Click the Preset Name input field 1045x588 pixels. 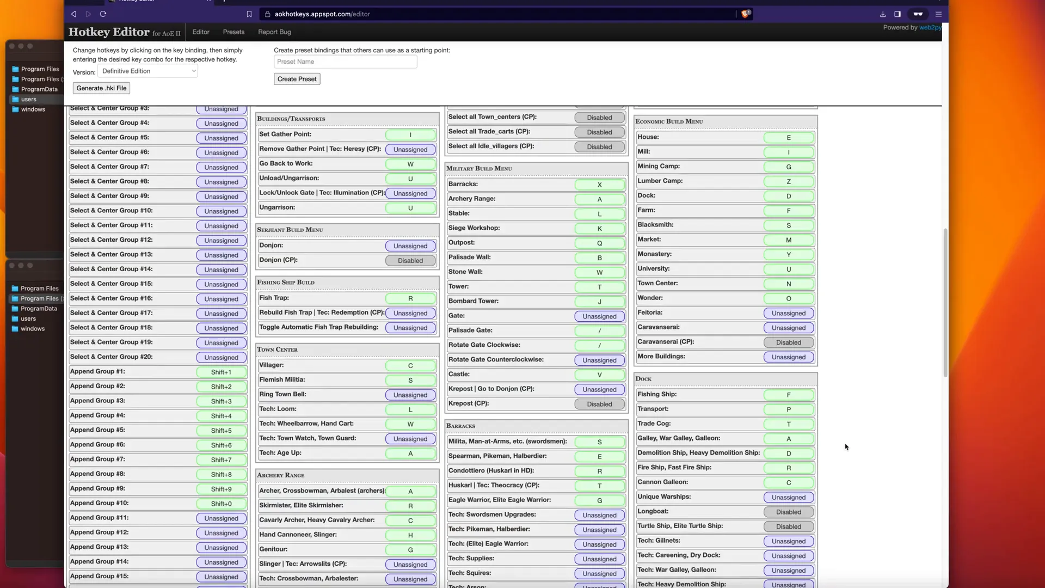346,62
